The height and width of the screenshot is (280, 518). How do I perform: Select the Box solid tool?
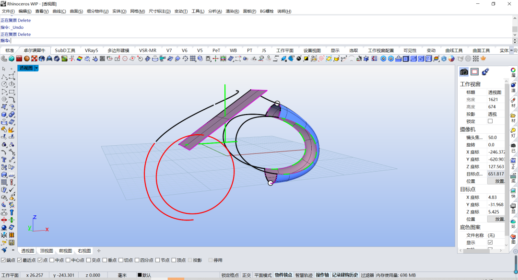[4, 115]
